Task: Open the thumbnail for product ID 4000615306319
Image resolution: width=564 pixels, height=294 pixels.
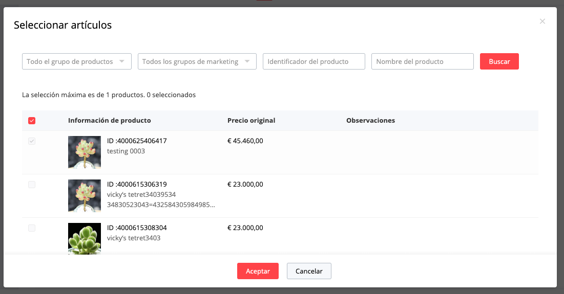Action: click(85, 195)
